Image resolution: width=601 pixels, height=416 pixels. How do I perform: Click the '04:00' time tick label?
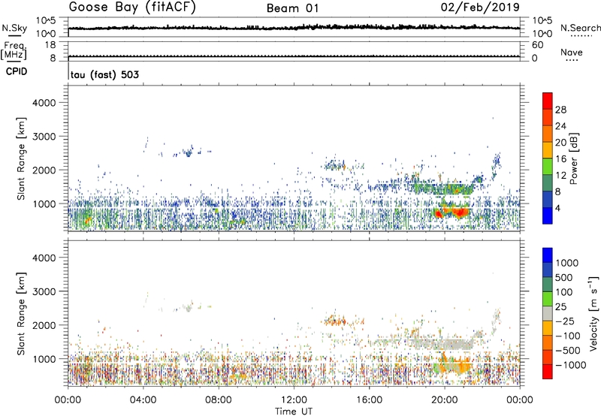(x=143, y=400)
